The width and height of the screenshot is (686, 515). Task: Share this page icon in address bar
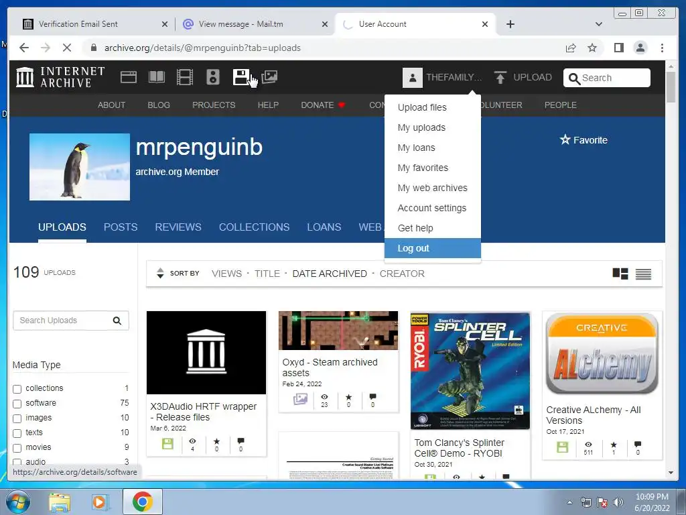pyautogui.click(x=571, y=48)
